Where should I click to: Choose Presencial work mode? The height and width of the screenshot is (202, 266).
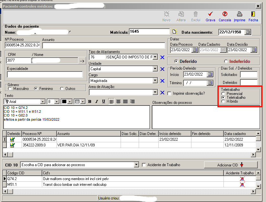click(x=223, y=94)
